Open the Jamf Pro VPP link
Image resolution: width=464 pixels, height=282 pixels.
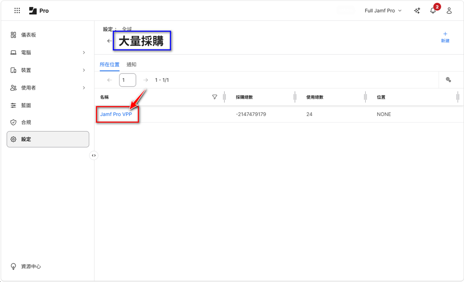116,114
